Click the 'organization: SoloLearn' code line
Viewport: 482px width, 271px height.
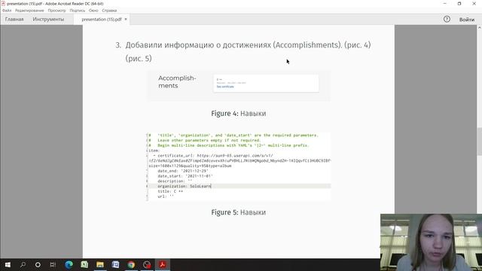(x=184, y=186)
